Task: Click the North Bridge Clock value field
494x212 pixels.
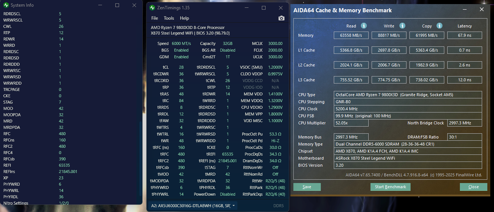Action: [465, 123]
